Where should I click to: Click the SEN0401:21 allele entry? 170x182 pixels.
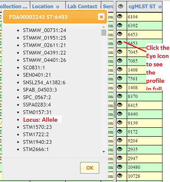[x=37, y=75]
